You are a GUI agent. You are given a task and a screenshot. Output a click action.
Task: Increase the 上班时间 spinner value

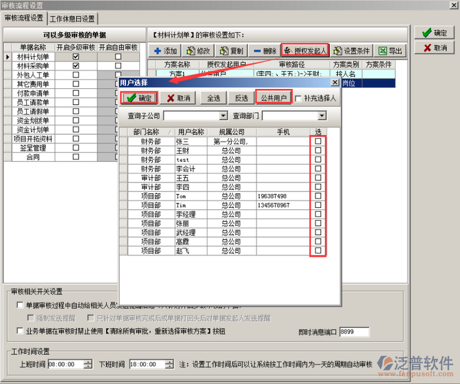tap(88, 362)
